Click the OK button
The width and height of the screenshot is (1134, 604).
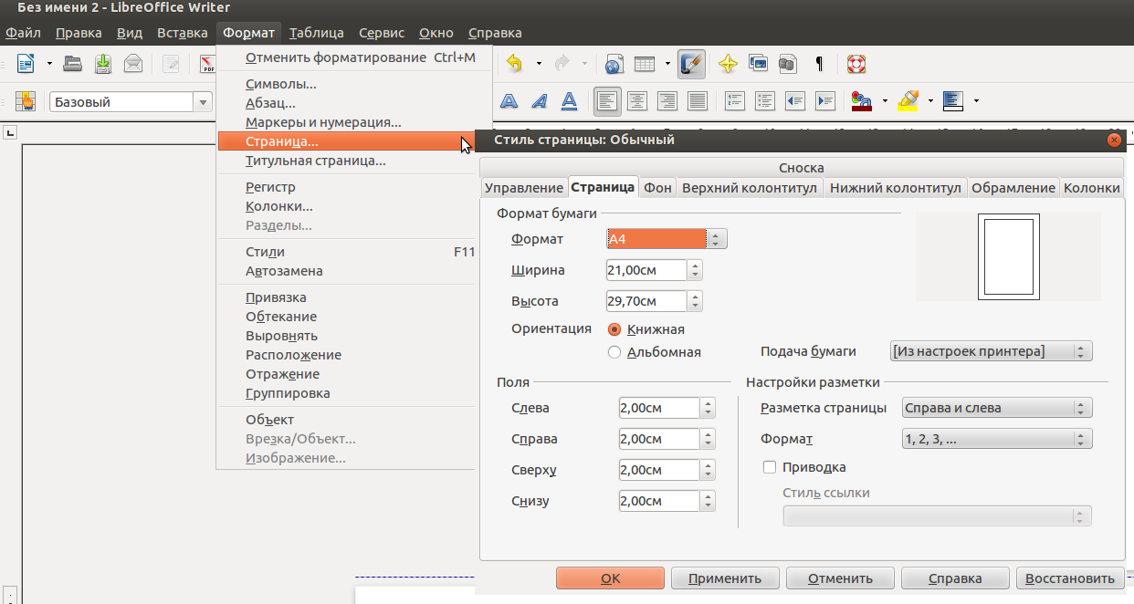pos(611,578)
